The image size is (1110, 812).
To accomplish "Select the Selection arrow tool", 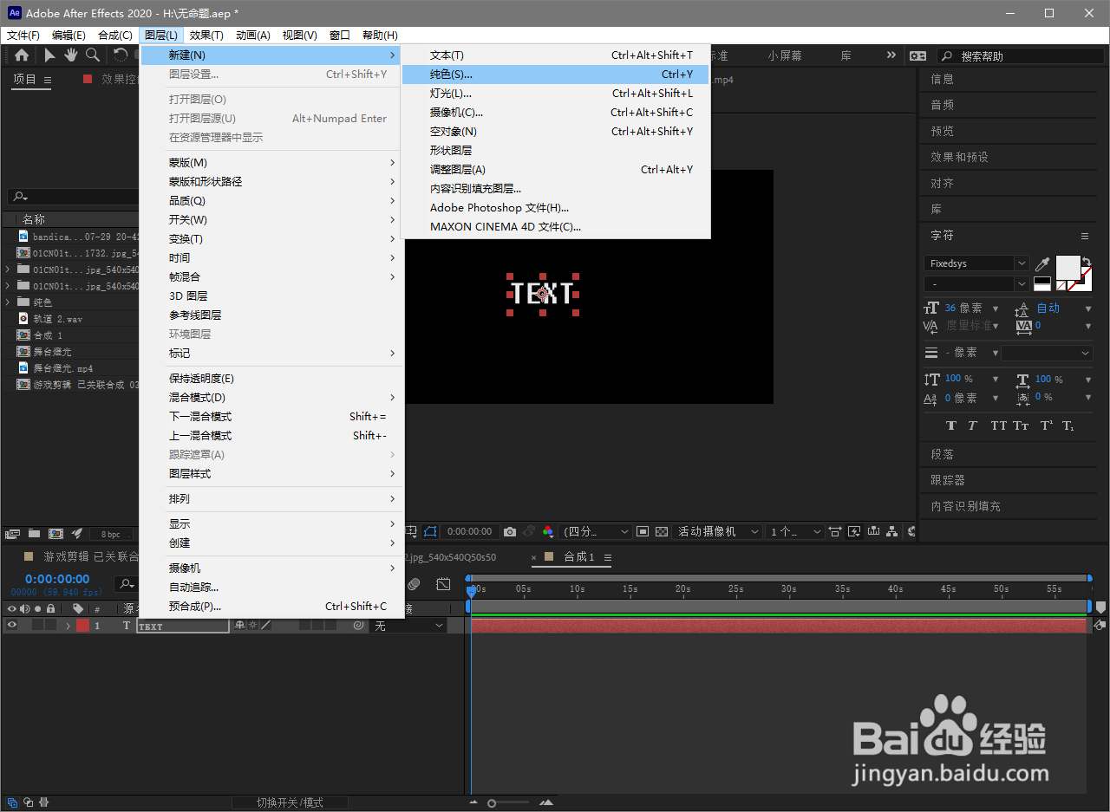I will click(50, 55).
